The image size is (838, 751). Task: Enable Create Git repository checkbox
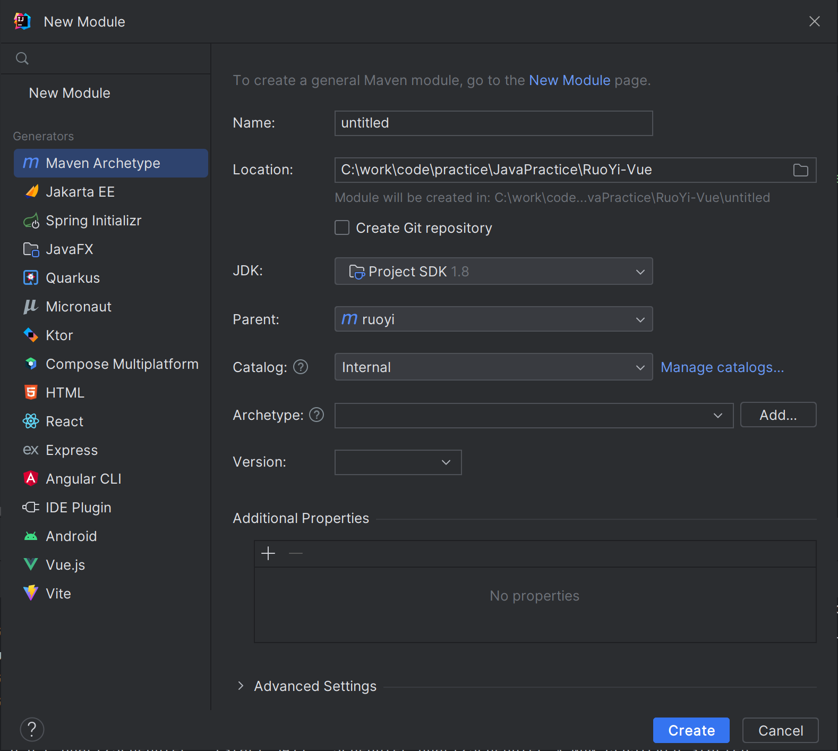point(342,228)
